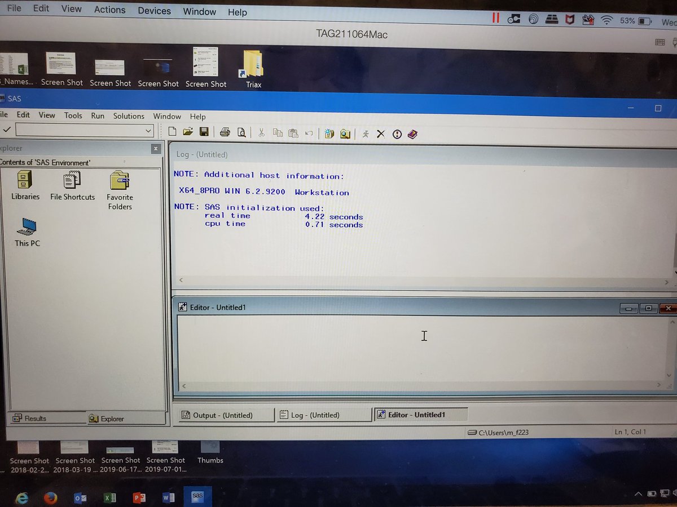Click the Open folder icon in SAS toolbar
677x507 pixels.
point(188,132)
